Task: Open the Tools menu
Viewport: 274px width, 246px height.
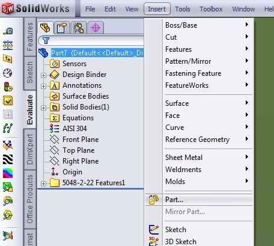Action: pyautogui.click(x=183, y=9)
